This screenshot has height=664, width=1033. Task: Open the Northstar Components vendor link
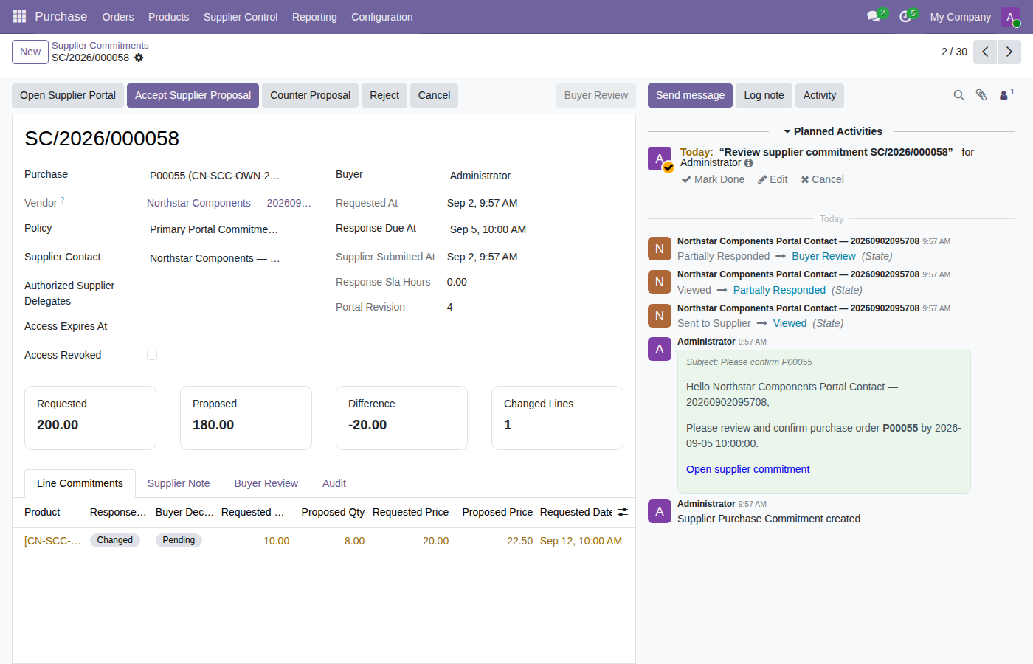229,203
